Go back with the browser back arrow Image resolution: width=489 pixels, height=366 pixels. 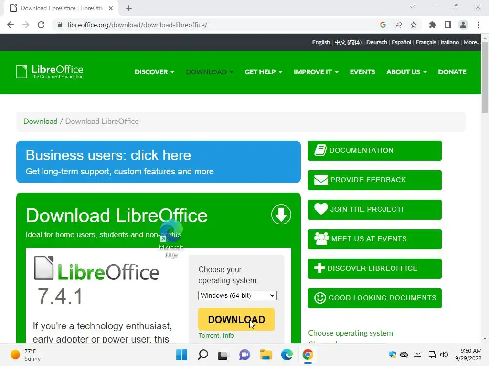(x=11, y=25)
